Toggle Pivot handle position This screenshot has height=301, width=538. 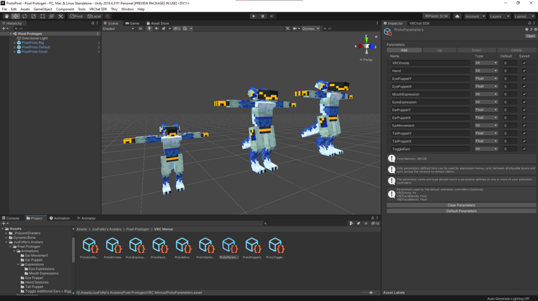coord(76,16)
